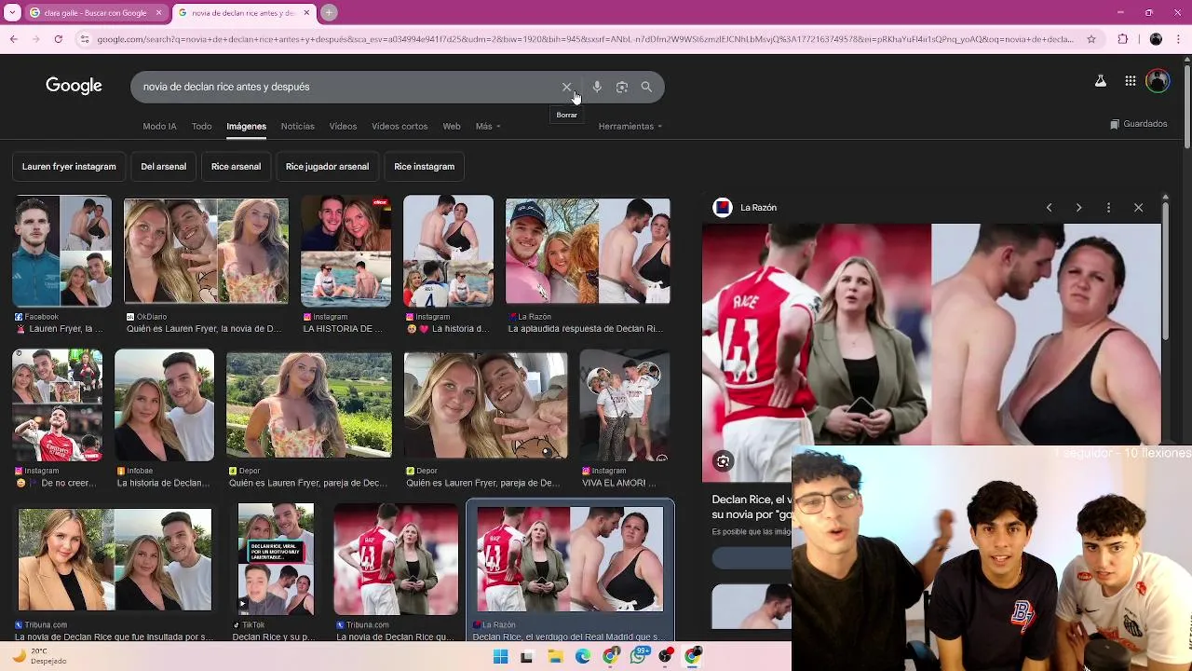Switch to the Noticias tab

(297, 127)
